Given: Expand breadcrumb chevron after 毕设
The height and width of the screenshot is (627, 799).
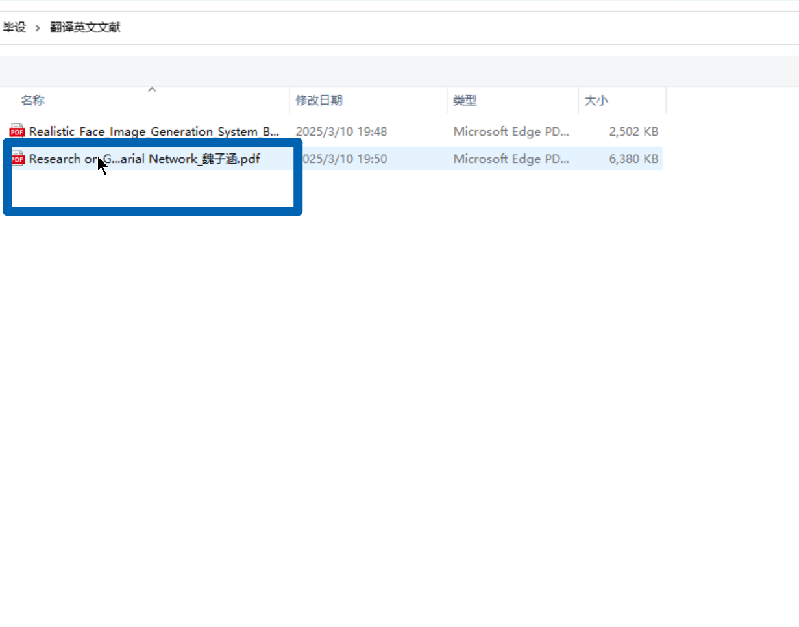Looking at the screenshot, I should [38, 28].
